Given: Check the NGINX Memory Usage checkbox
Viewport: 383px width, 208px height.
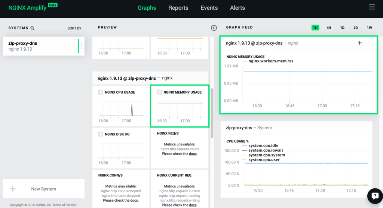Looking at the screenshot, I should 159,92.
